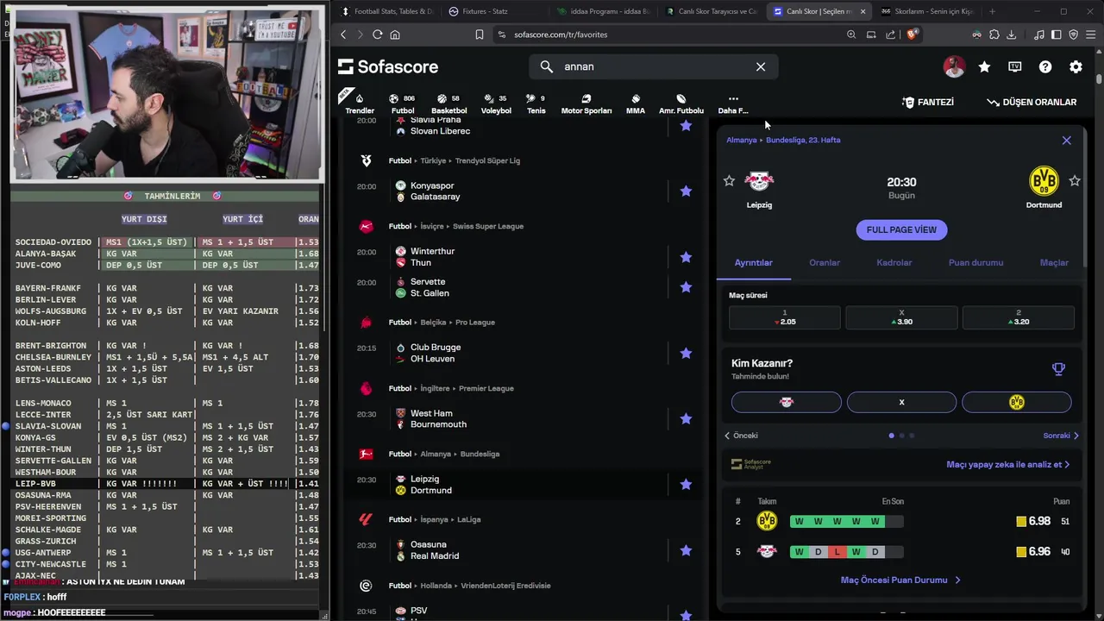The height and width of the screenshot is (621, 1104).
Task: Bookmark this page in the browser
Action: coord(480,34)
